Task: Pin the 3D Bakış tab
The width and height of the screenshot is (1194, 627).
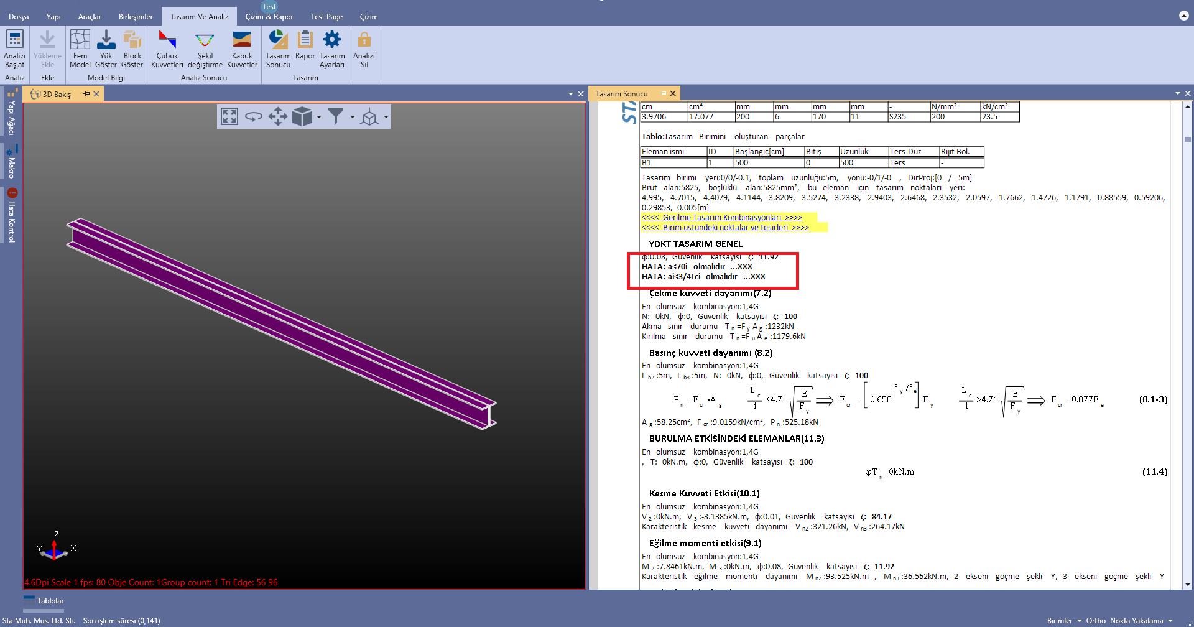Action: 86,94
